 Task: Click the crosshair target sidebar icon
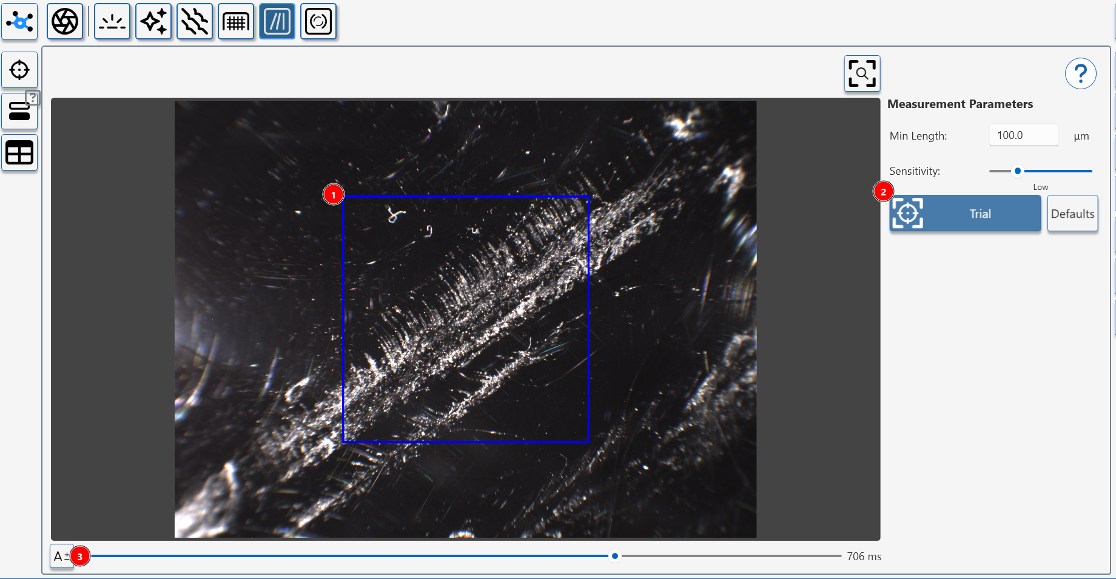[x=19, y=70]
